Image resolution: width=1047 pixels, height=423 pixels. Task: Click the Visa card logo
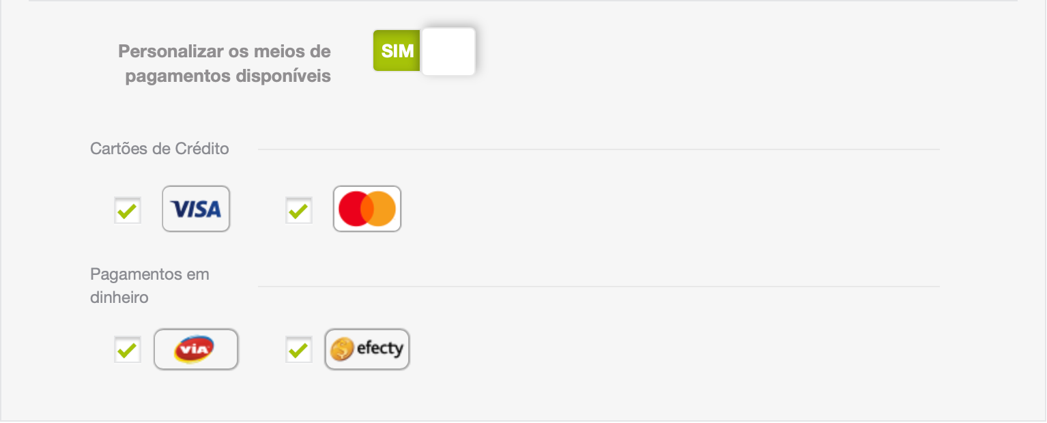(196, 209)
